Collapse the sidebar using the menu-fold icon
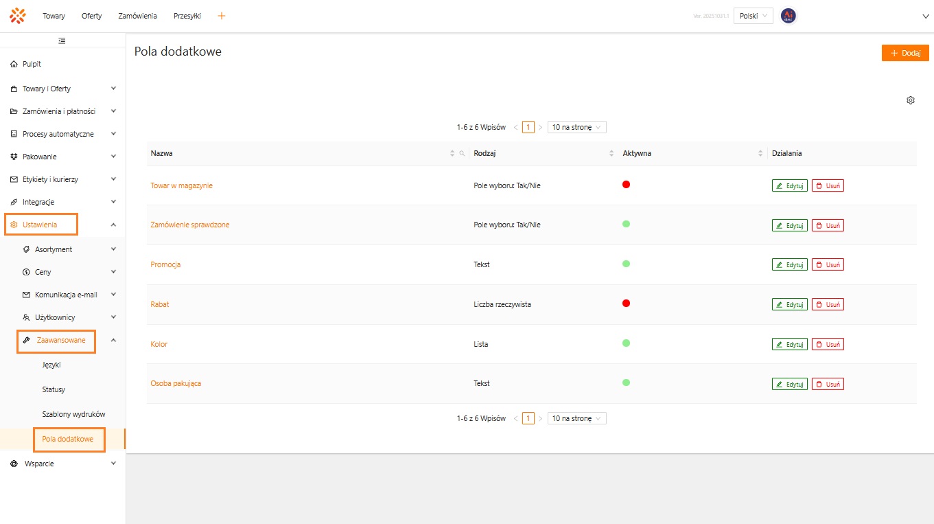 62,41
